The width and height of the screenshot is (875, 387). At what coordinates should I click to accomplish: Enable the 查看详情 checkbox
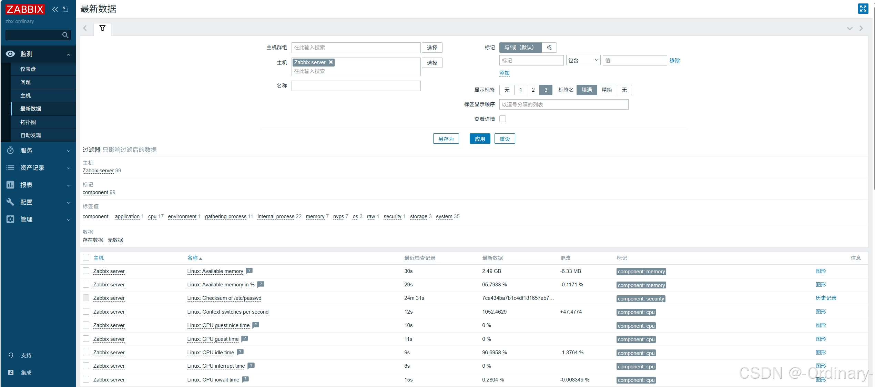(503, 119)
